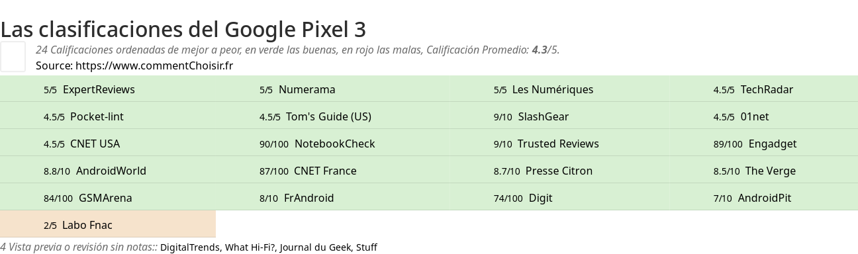Click the blank thumbnail box near the title
Image resolution: width=858 pixels, height=254 pixels.
click(13, 56)
